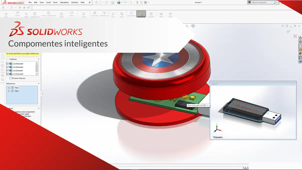The width and height of the screenshot is (302, 170).
Task: Expand the second Face reference node
Action: pyautogui.click(x=9, y=91)
